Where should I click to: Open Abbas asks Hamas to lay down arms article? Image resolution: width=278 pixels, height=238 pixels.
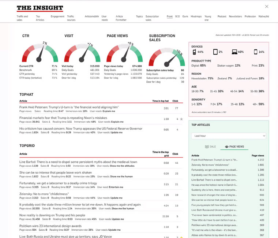coord(214,235)
